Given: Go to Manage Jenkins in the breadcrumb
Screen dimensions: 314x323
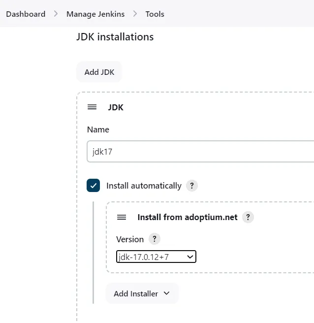Looking at the screenshot, I should [95, 14].
